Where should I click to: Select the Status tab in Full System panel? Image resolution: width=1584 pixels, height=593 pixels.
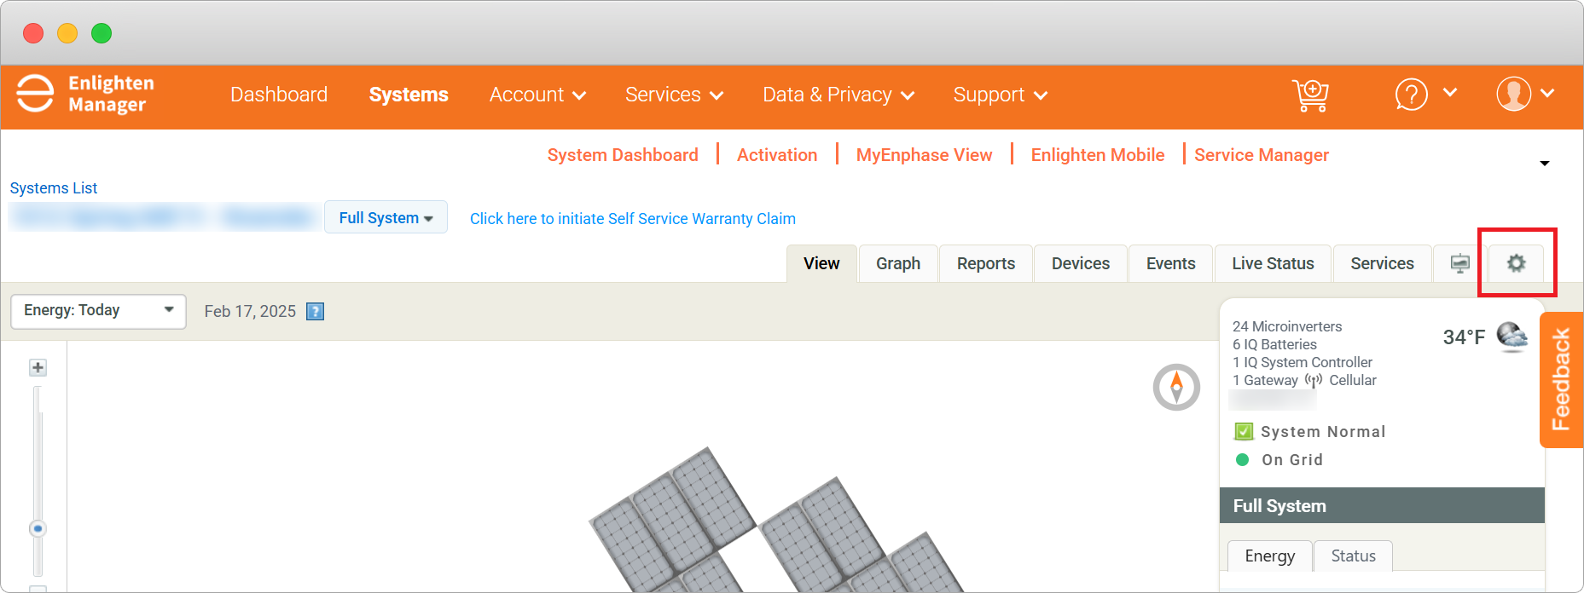[x=1353, y=556]
